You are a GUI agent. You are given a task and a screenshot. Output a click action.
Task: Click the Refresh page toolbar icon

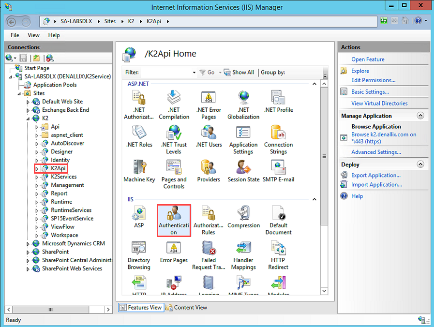click(384, 21)
